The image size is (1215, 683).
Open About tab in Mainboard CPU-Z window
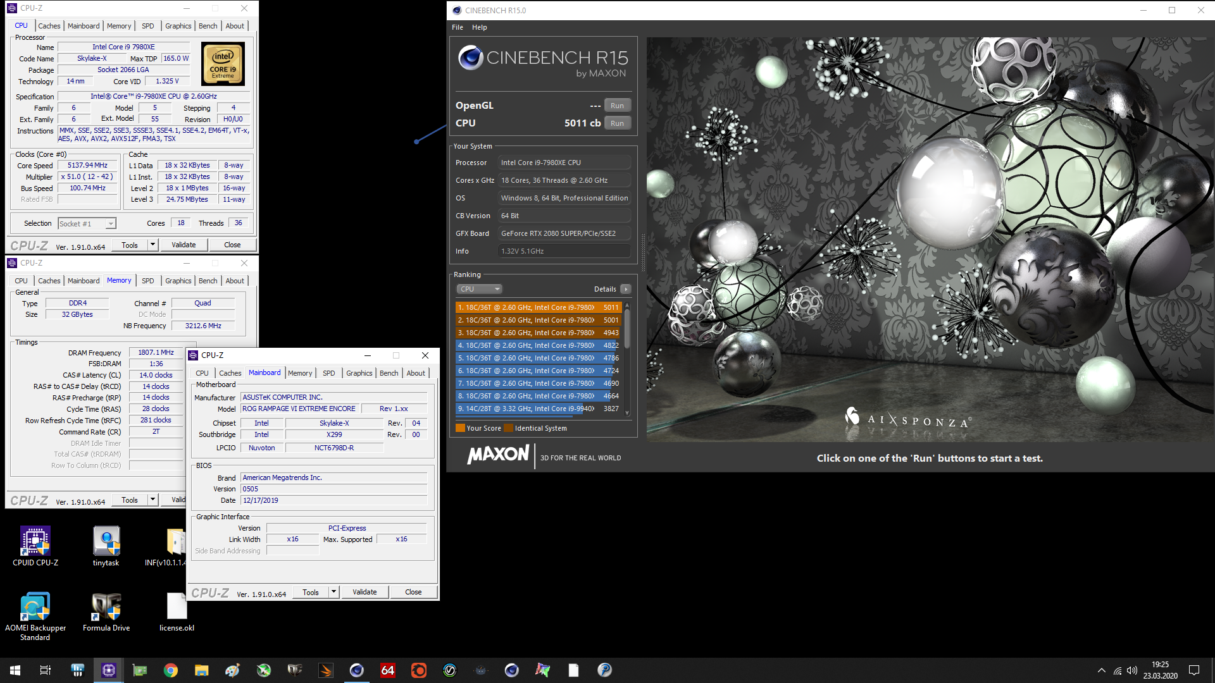(416, 373)
